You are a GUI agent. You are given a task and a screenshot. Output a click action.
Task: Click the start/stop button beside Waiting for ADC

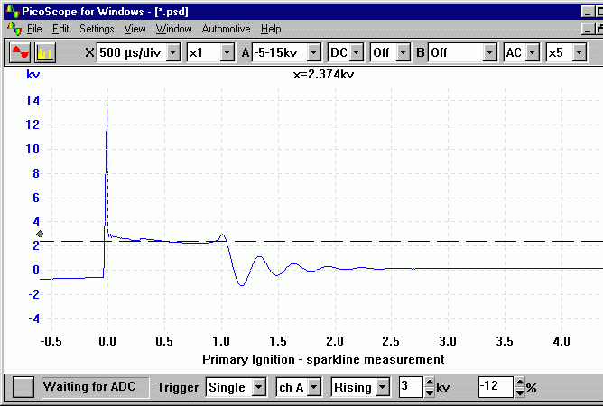pyautogui.click(x=23, y=387)
